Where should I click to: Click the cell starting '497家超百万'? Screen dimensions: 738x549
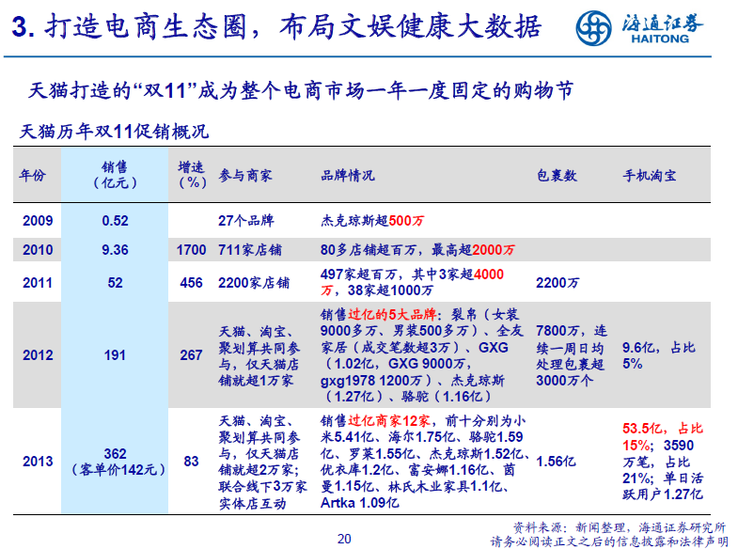click(x=413, y=282)
